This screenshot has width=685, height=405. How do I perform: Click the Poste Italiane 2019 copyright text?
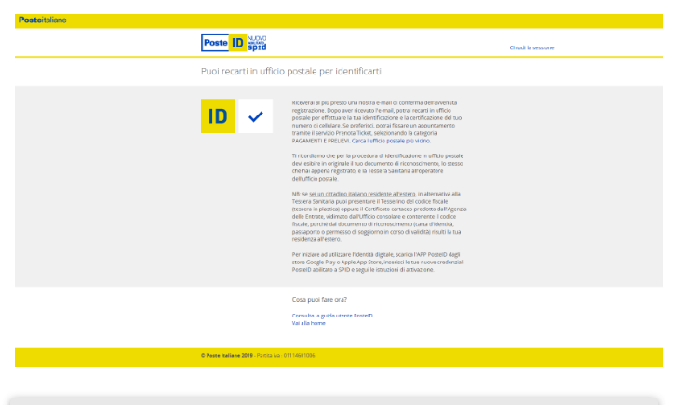tap(228, 355)
